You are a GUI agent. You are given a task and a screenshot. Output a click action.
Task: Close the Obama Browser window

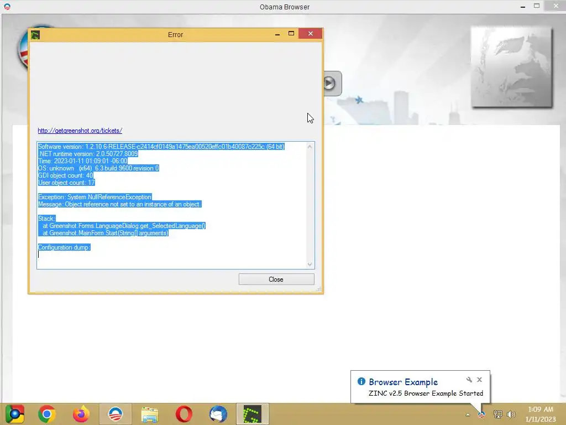[556, 6]
